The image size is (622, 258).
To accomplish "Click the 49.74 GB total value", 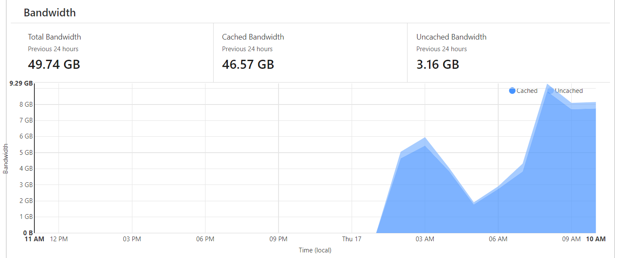I will (54, 64).
